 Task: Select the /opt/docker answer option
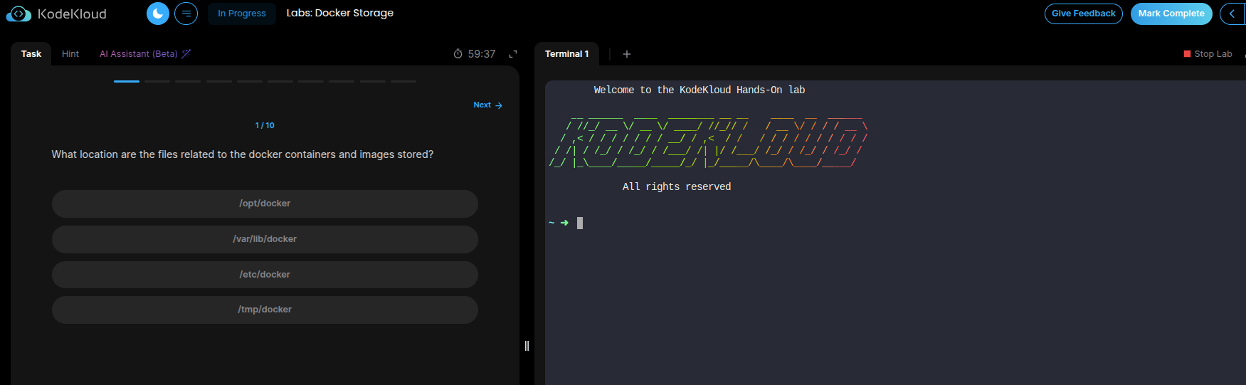click(x=265, y=204)
